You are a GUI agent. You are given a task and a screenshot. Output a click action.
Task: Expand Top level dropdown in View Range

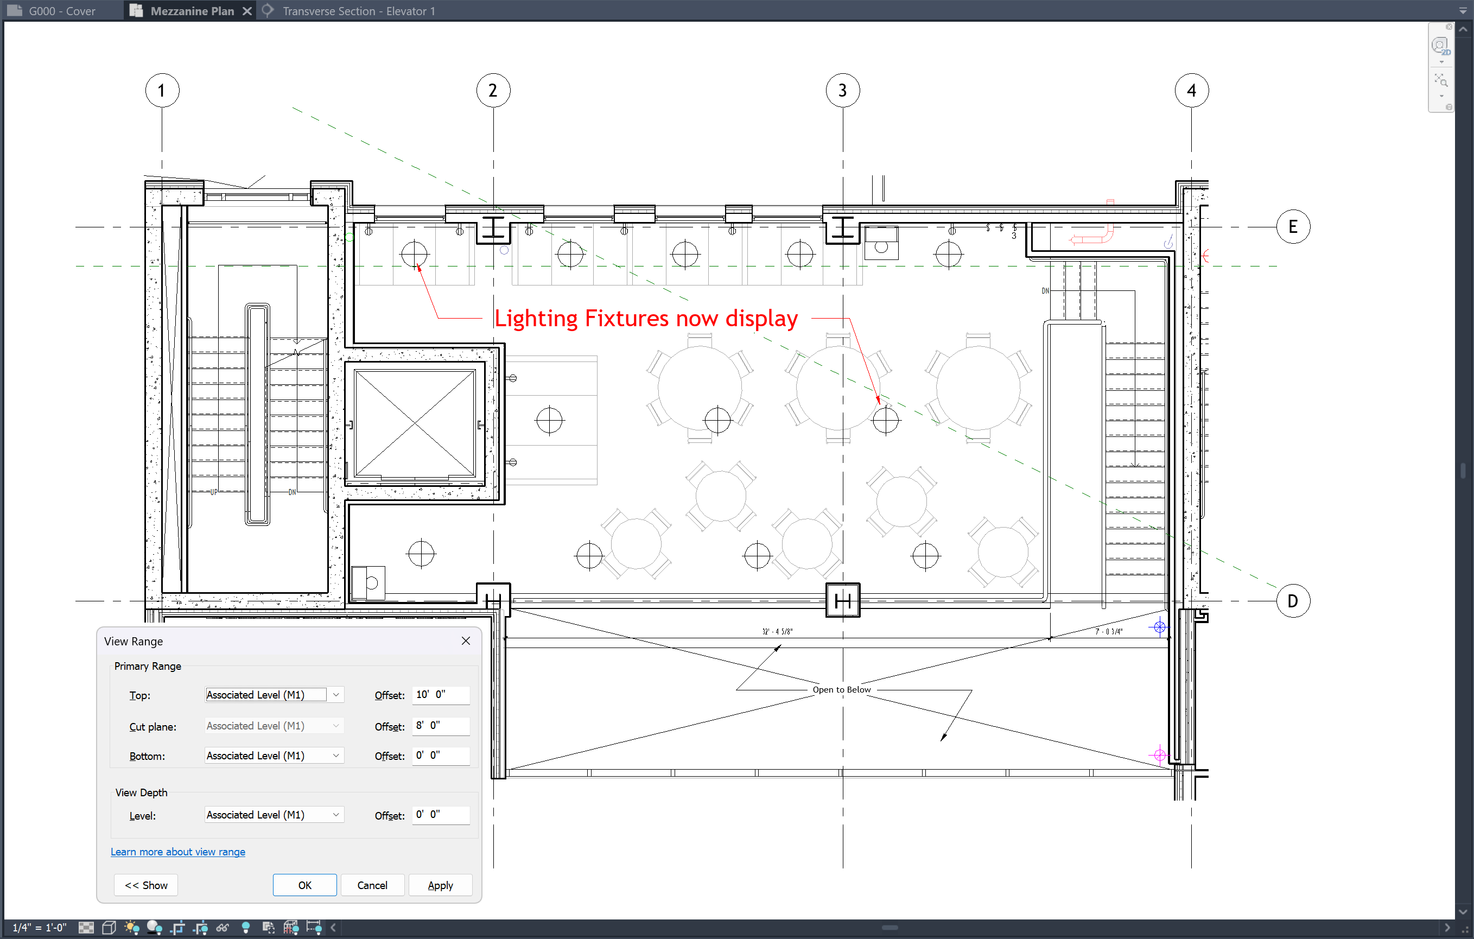tap(335, 695)
